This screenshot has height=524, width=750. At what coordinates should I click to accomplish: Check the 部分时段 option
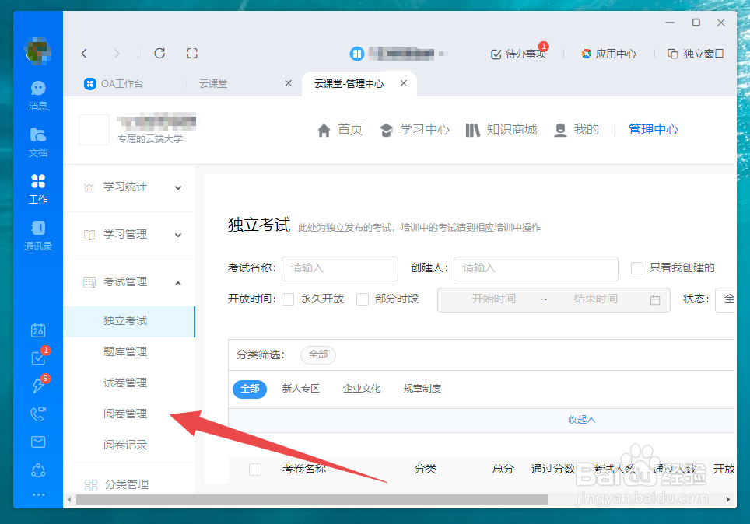tap(363, 299)
